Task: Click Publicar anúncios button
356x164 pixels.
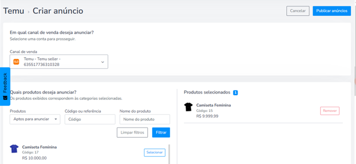Action: [x=332, y=11]
